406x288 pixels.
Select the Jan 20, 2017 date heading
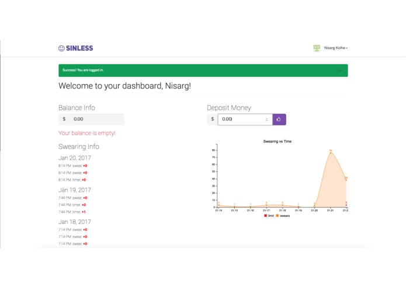(x=75, y=158)
